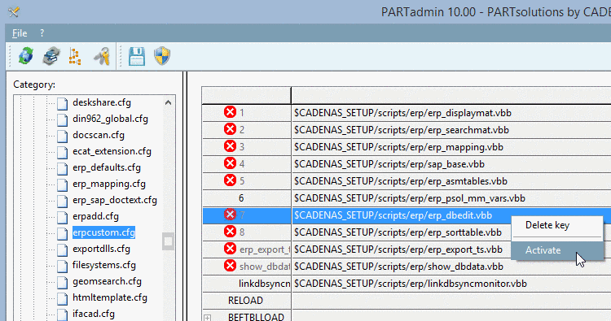Viewport: 611px width, 321px height.
Task: Click the category list scrollbar thumb
Action: pyautogui.click(x=168, y=241)
